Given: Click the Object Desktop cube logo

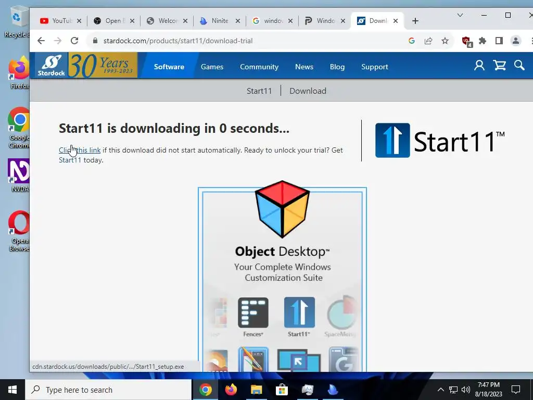Looking at the screenshot, I should (282, 209).
